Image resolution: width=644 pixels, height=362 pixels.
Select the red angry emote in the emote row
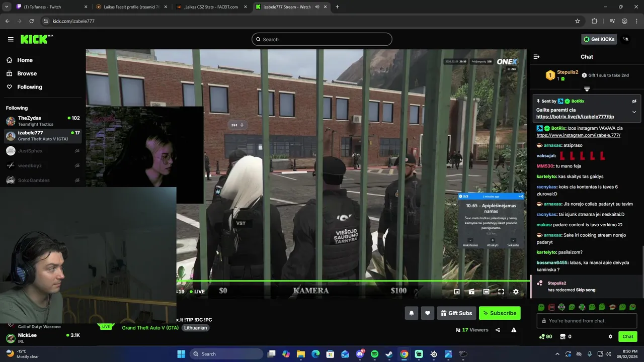click(x=551, y=307)
